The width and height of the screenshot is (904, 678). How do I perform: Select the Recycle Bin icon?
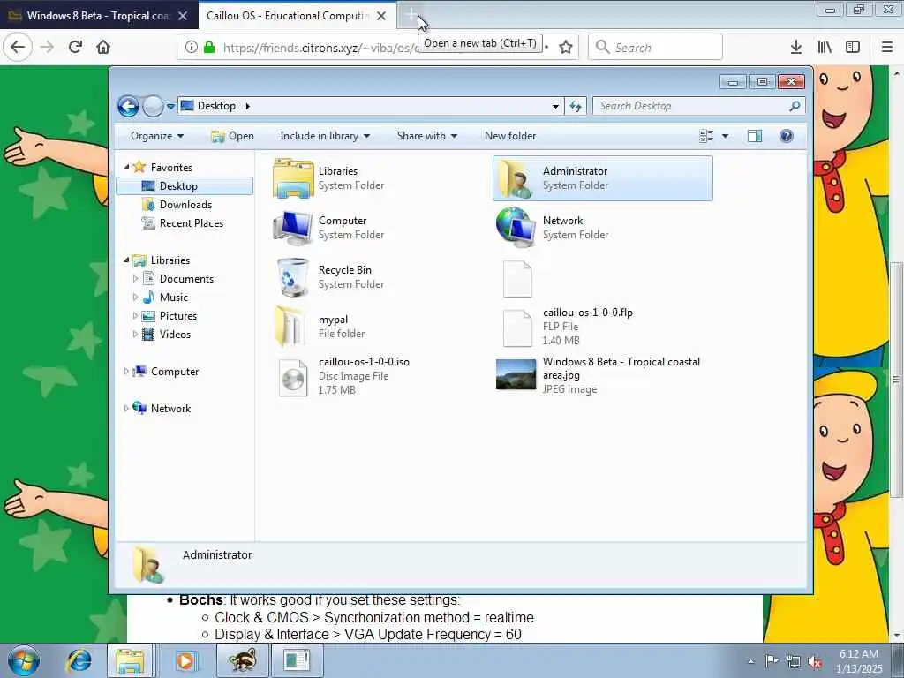click(x=293, y=277)
